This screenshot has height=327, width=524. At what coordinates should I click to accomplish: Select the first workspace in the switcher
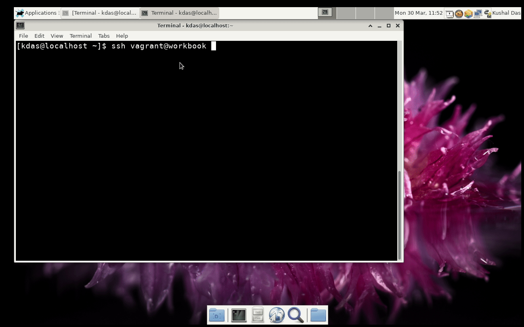[x=327, y=13]
